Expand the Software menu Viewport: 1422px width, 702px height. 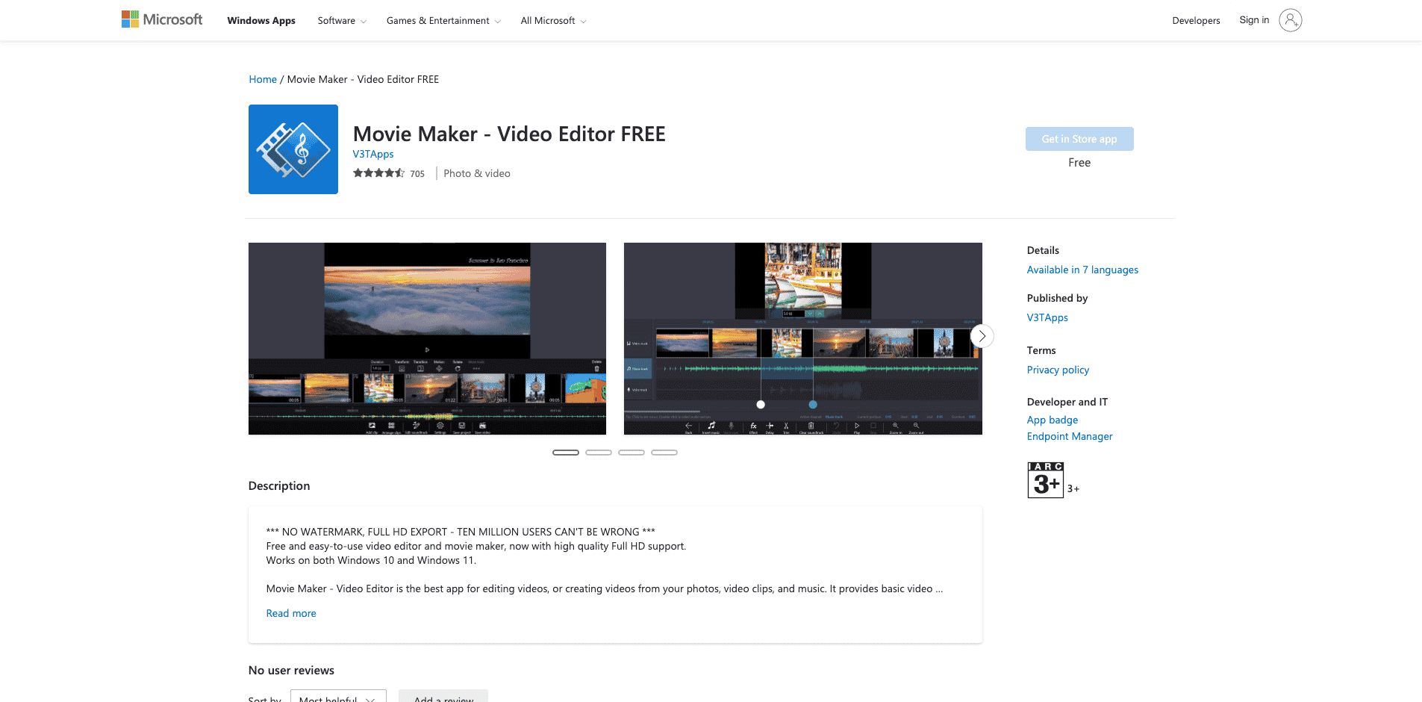click(x=342, y=21)
